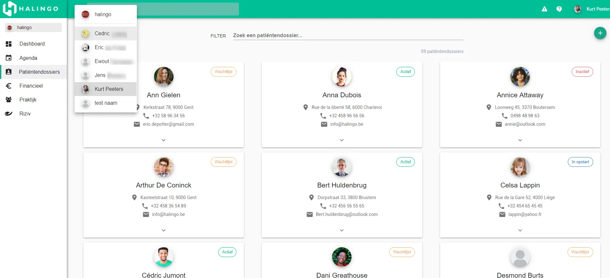Screen dimensions: 610x278
Task: Click the mail icon on Ann Gielen card
Action: pyautogui.click(x=137, y=124)
